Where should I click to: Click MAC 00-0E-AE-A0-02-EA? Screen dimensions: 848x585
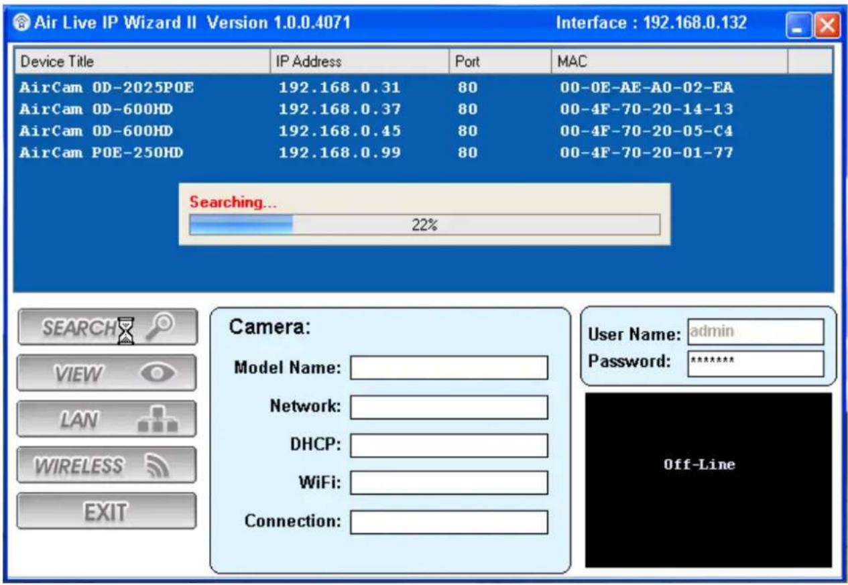click(646, 87)
